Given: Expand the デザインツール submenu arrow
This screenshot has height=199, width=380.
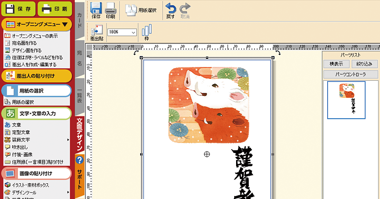Looking at the screenshot, I should point(68,192).
